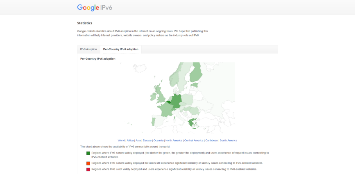The image size is (358, 174).
Task: Click the green legend color square
Action: click(x=88, y=153)
